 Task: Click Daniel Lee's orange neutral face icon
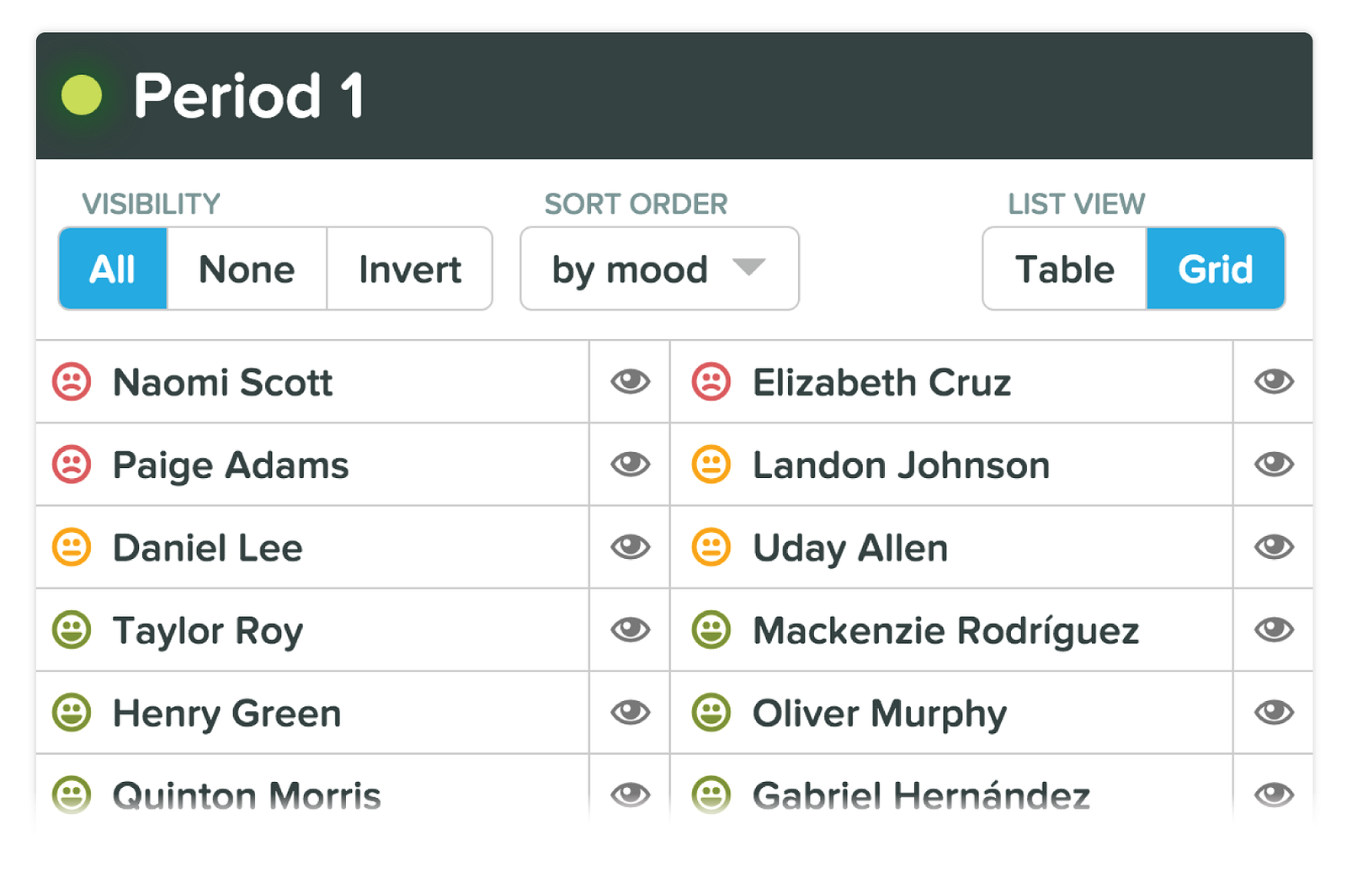point(72,547)
